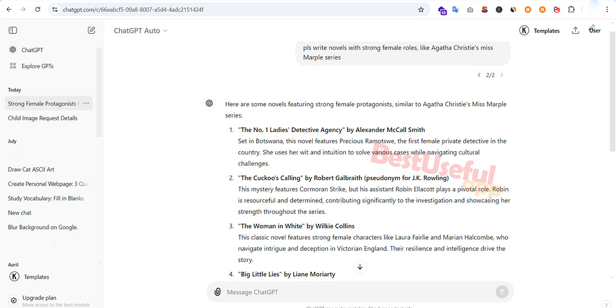This screenshot has height=308, width=616.
Task: Open the blue and orange swirl extension
Action: point(513,10)
